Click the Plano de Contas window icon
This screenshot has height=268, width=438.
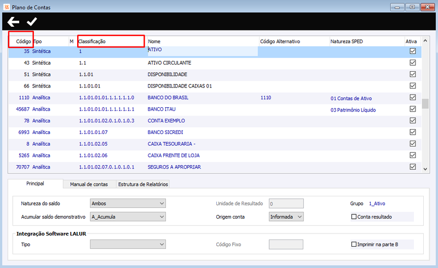[x=7, y=7]
